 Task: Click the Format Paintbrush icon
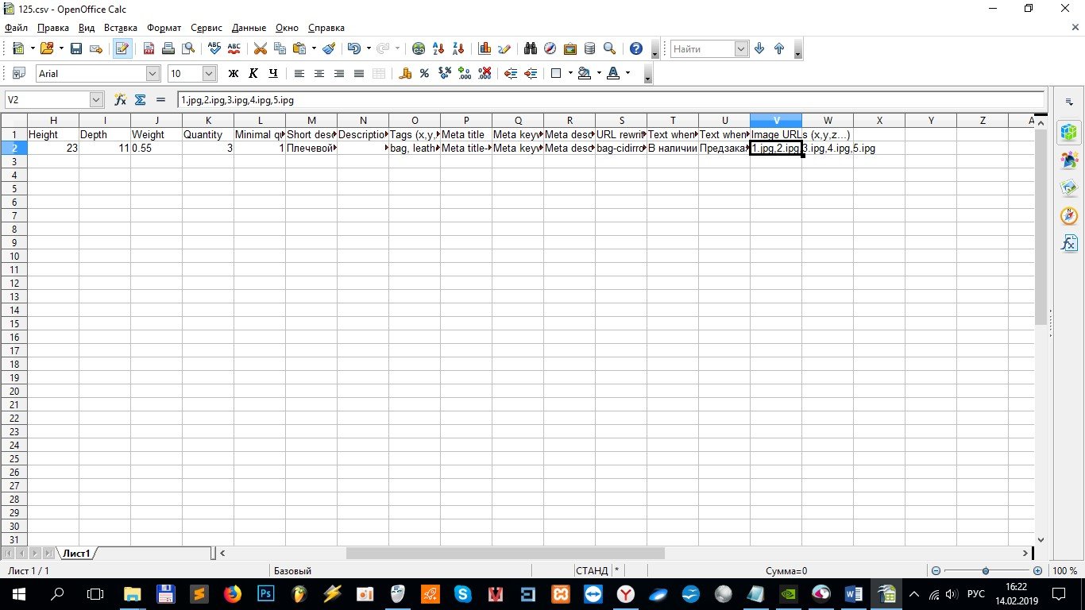coord(330,48)
